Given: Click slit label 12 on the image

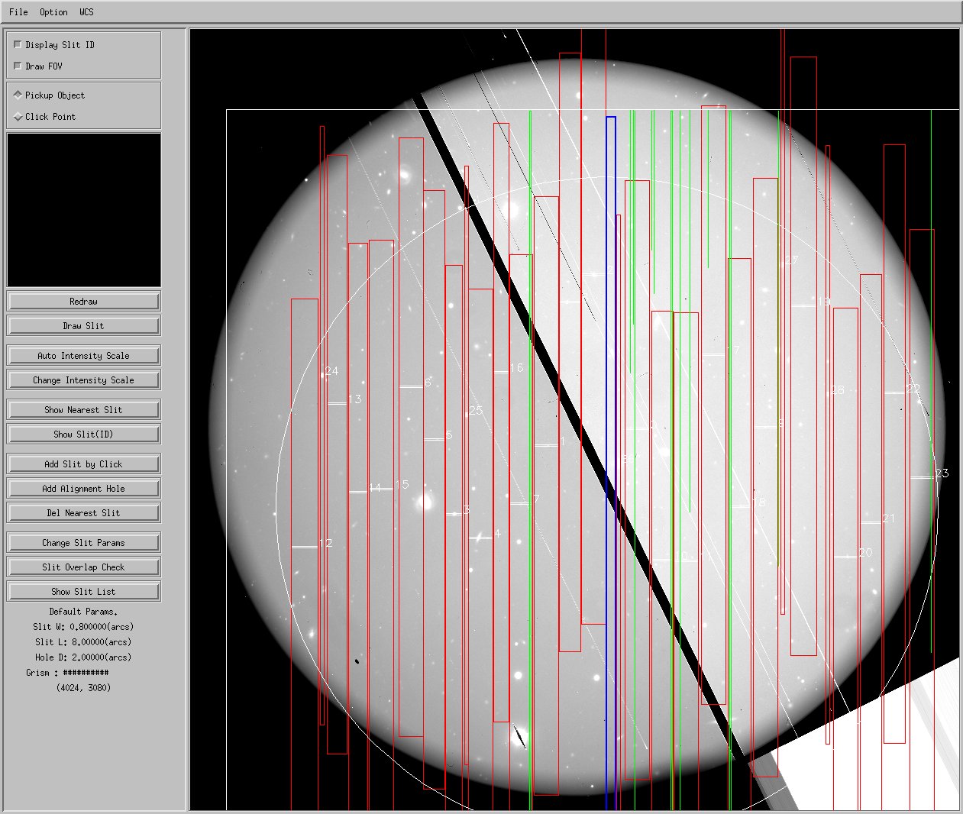Looking at the screenshot, I should [326, 544].
